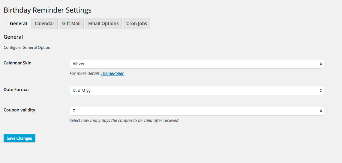Viewport: 342px width, 163px height.
Task: Click the arrow icon on Date Format select
Action: coord(321,90)
